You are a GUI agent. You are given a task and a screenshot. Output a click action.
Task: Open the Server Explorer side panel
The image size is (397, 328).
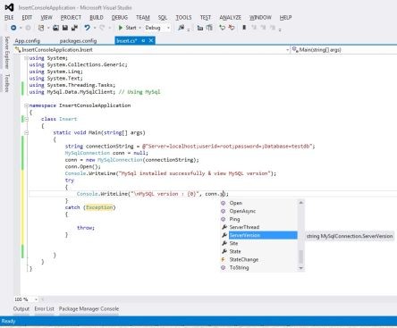tap(7, 53)
